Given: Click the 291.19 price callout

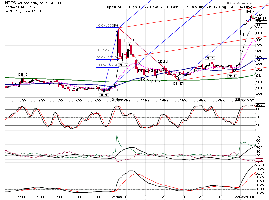Looking at the screenshot, I should pyautogui.click(x=232, y=76).
